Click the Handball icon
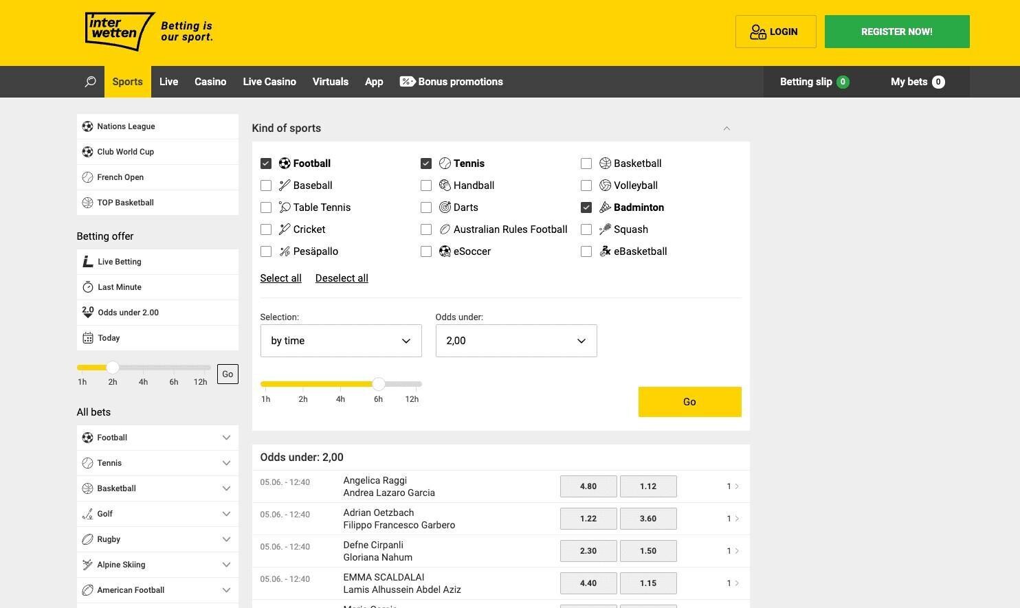 (445, 185)
